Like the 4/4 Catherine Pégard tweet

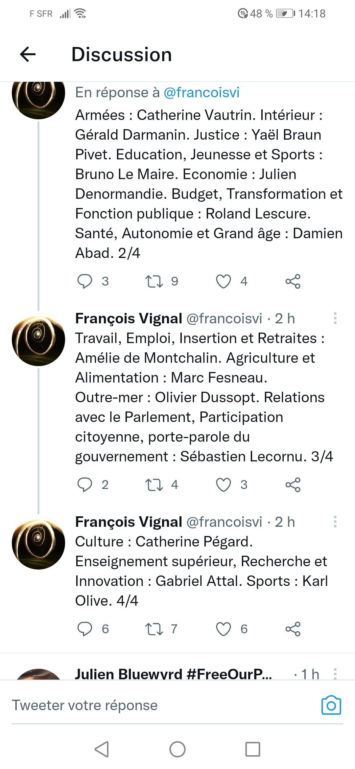point(223,629)
